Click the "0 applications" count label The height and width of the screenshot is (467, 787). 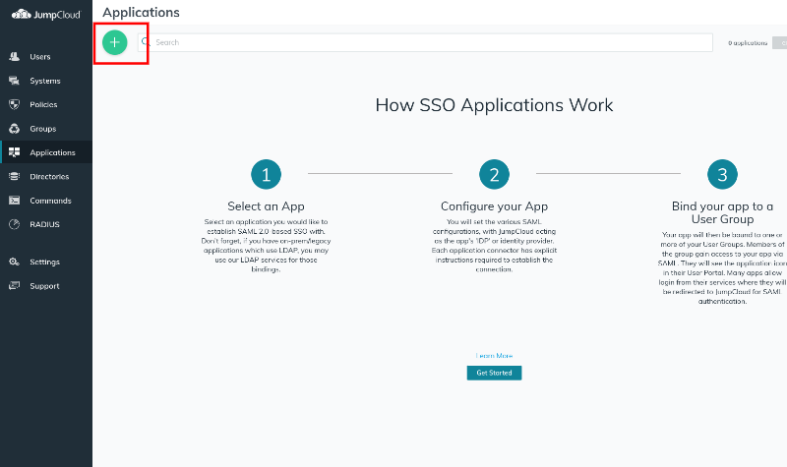tap(747, 43)
